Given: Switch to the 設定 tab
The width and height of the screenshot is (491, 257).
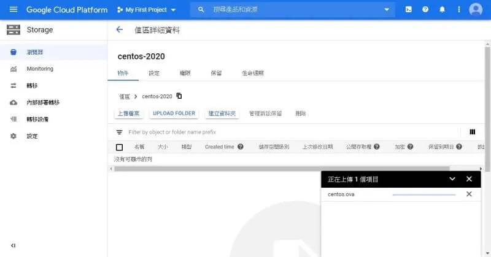Looking at the screenshot, I should (x=154, y=73).
